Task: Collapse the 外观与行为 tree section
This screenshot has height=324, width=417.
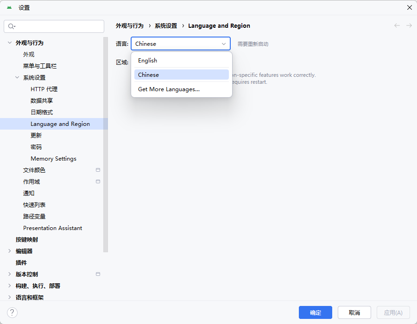Action: click(10, 43)
